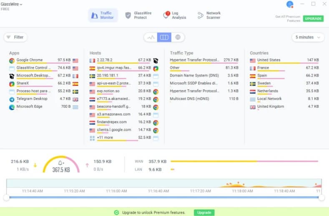Image resolution: width=329 pixels, height=216 pixels.
Task: Select Hypertext Transfer Protocol 279.7 KB row
Action: (204, 61)
